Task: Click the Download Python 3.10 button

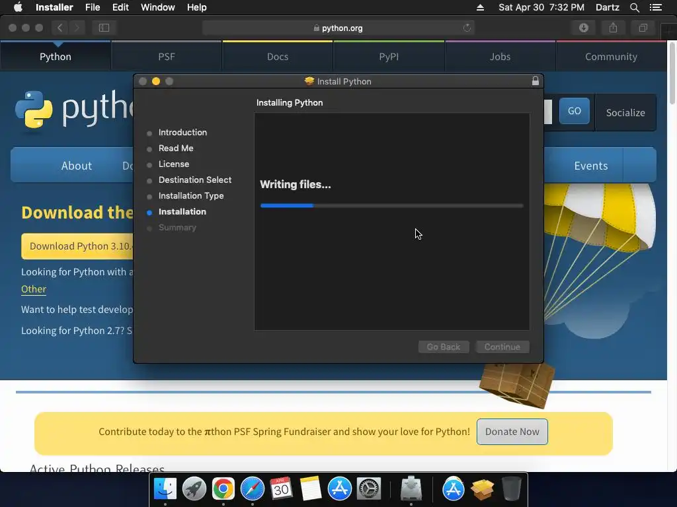Action: coord(78,246)
